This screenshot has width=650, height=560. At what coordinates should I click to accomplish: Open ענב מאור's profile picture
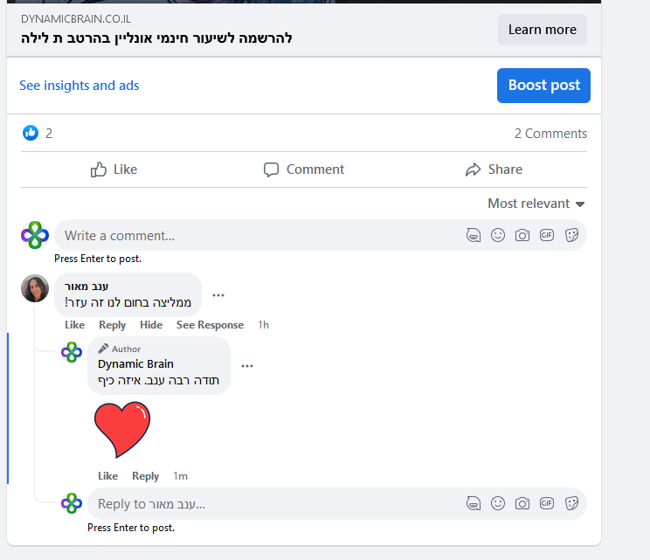pos(35,288)
